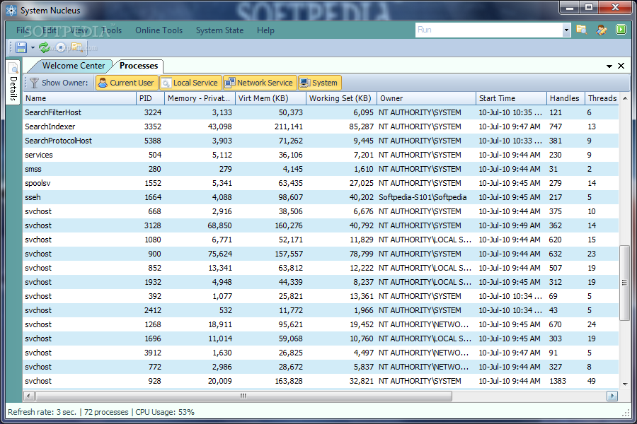Click the Refresh rate: 3 sec. status text
637x424 pixels.
42,412
